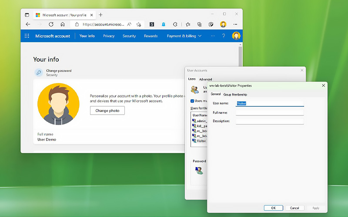The image size is (348, 217).
Task: Open the blue ghost extension icon
Action: coord(164,24)
